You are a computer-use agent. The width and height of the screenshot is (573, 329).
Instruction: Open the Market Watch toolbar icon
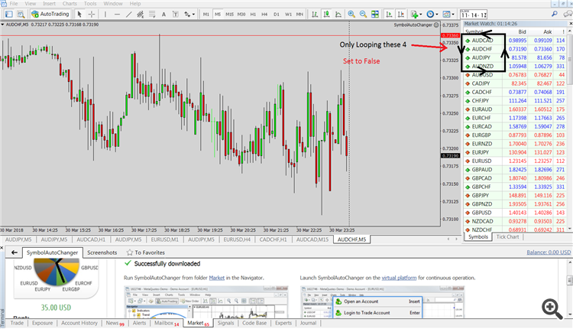(x=8, y=14)
